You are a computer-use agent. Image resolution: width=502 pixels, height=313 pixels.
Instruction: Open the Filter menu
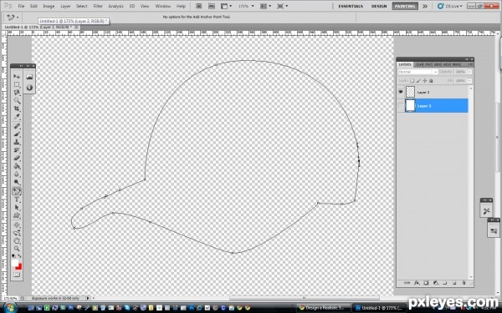[98, 6]
